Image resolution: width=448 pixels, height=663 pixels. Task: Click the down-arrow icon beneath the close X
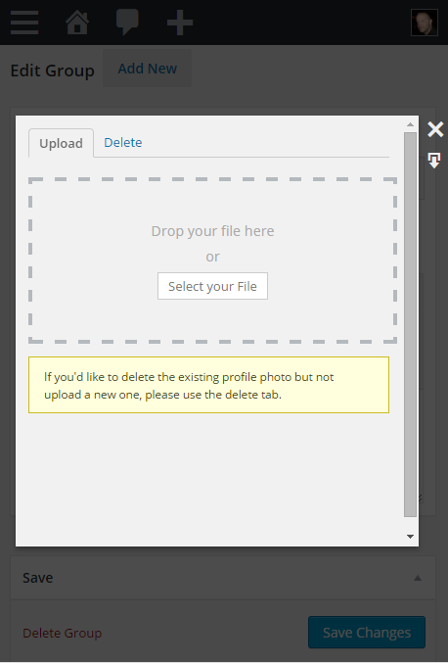coord(434,161)
